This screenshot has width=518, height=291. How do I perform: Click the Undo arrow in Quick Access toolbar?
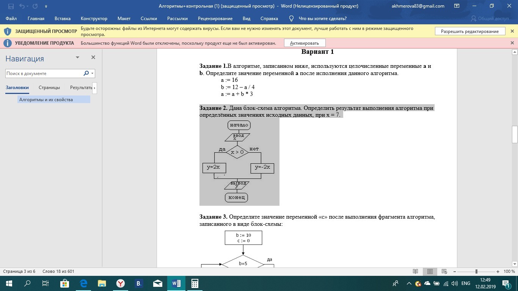22,6
